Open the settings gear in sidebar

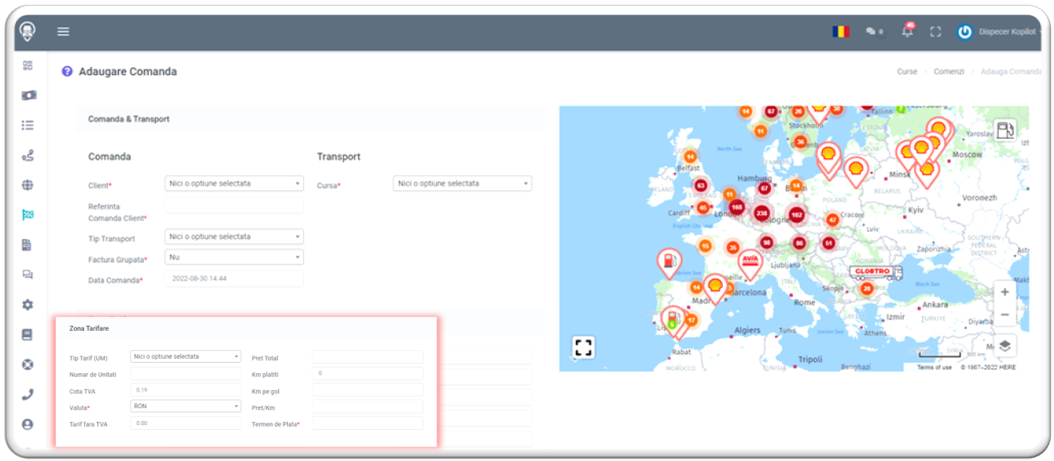tap(28, 305)
